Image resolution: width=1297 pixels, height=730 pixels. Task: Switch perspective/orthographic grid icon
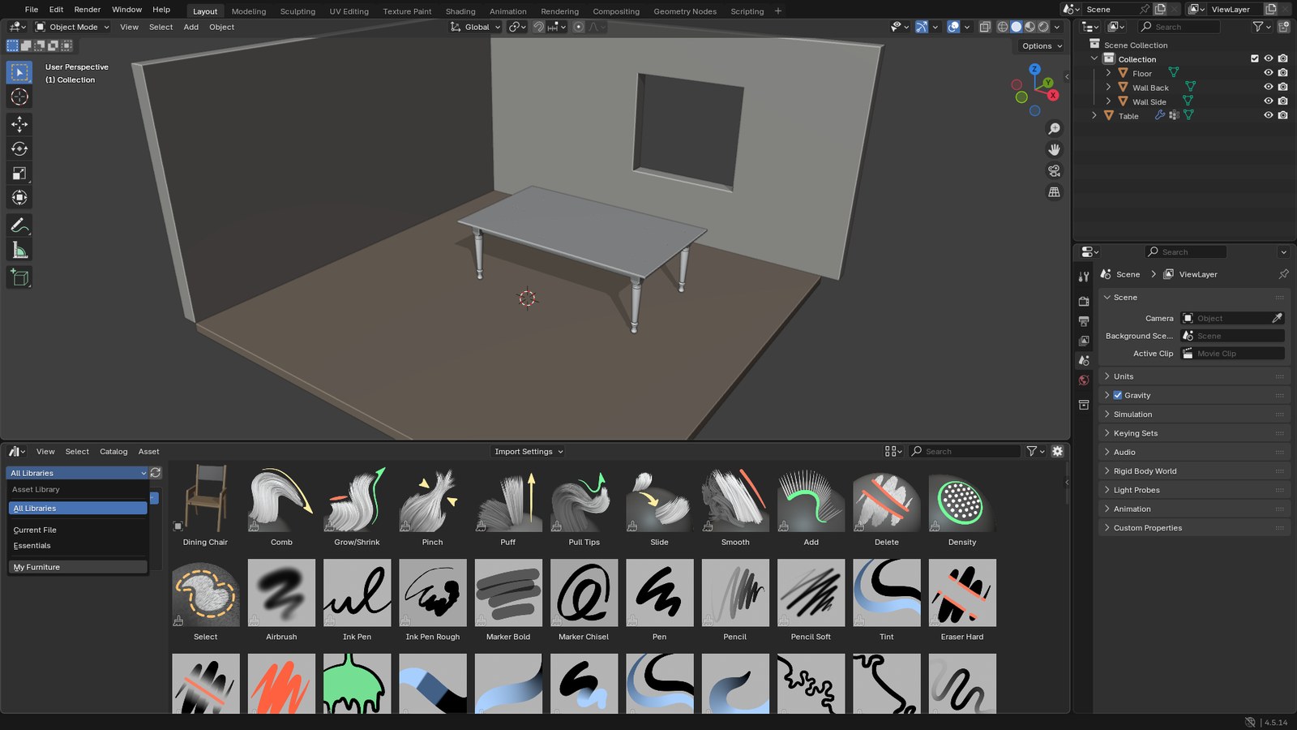click(1054, 192)
